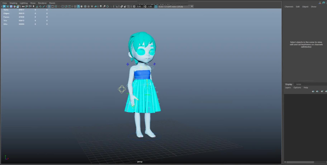
Task: Click the Image Plane icon
Action: coord(37,7)
